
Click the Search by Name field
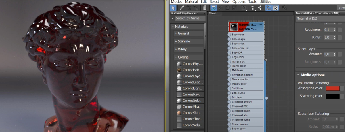click(190, 18)
